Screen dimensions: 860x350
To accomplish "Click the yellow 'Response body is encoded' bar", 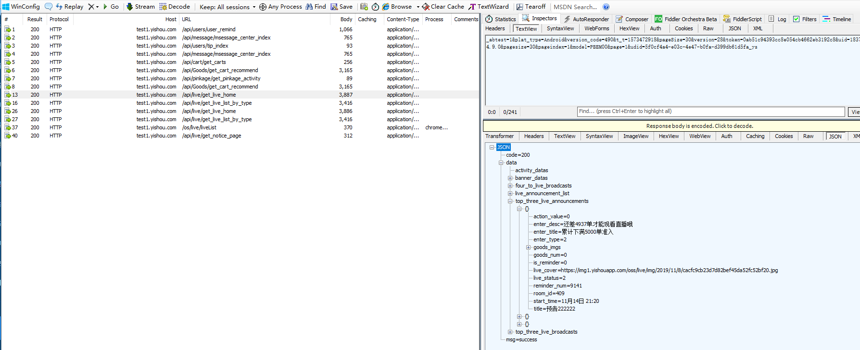I will coord(671,126).
